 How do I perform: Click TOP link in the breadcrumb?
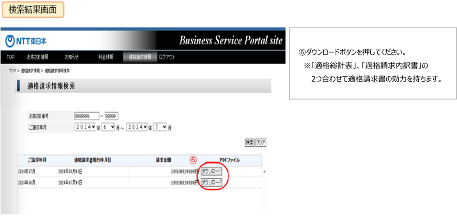[x=12, y=71]
